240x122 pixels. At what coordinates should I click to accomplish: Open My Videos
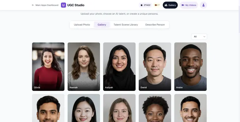pyautogui.click(x=189, y=5)
